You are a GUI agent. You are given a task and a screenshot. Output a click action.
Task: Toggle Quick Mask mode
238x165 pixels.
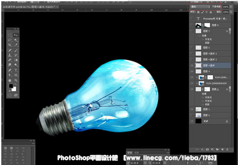pos(9,95)
